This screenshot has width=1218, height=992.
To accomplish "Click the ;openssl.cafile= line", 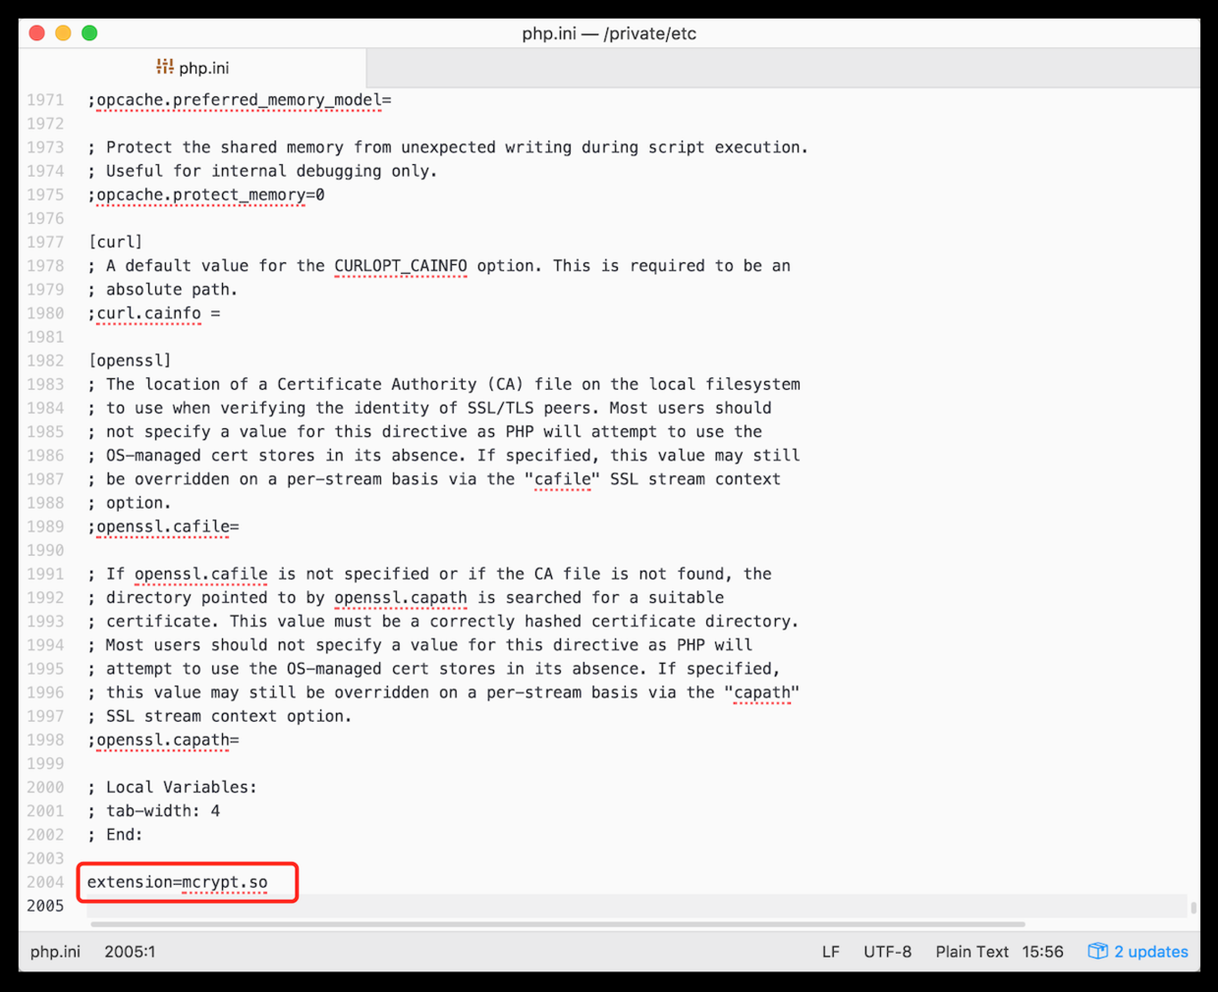I will pyautogui.click(x=164, y=526).
